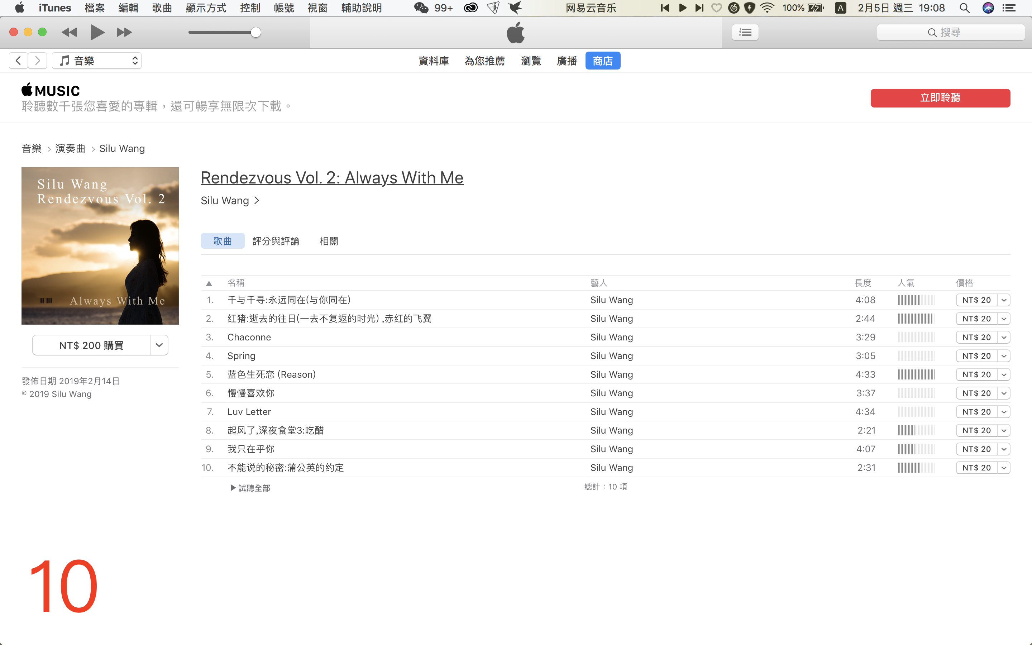The height and width of the screenshot is (645, 1032).
Task: Click 試聽全部 to preview all
Action: tap(250, 488)
